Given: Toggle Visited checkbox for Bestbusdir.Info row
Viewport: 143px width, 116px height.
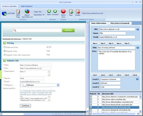Looking at the screenshot, I should [x=91, y=107].
